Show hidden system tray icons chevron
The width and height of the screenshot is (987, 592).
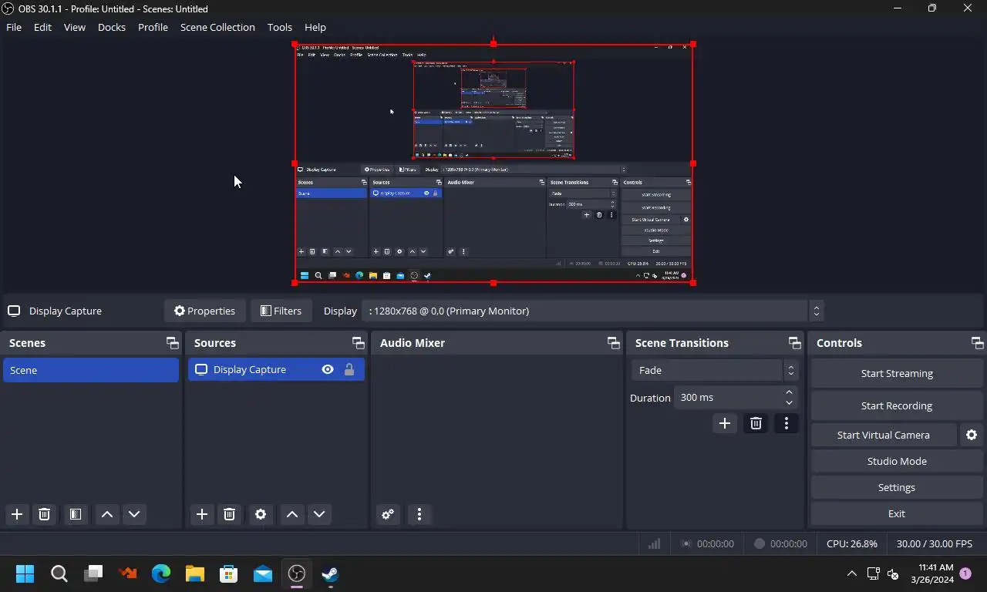point(851,573)
